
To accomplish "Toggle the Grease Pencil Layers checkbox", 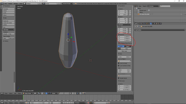I will point(120,43).
